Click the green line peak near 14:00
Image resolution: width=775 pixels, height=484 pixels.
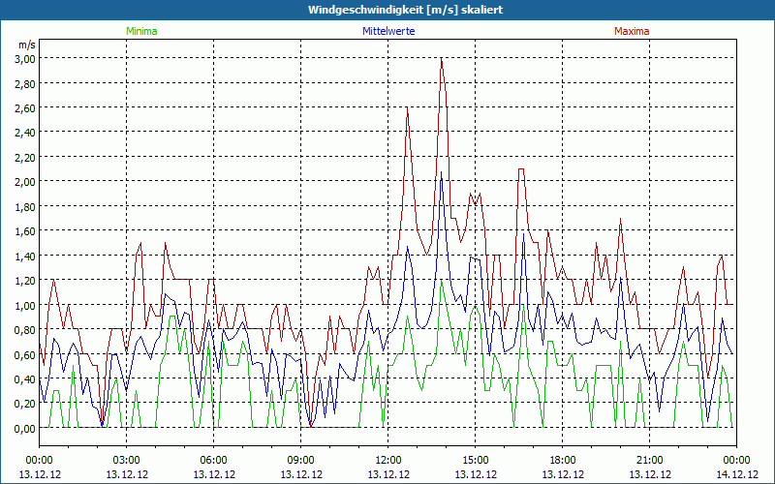click(x=442, y=281)
